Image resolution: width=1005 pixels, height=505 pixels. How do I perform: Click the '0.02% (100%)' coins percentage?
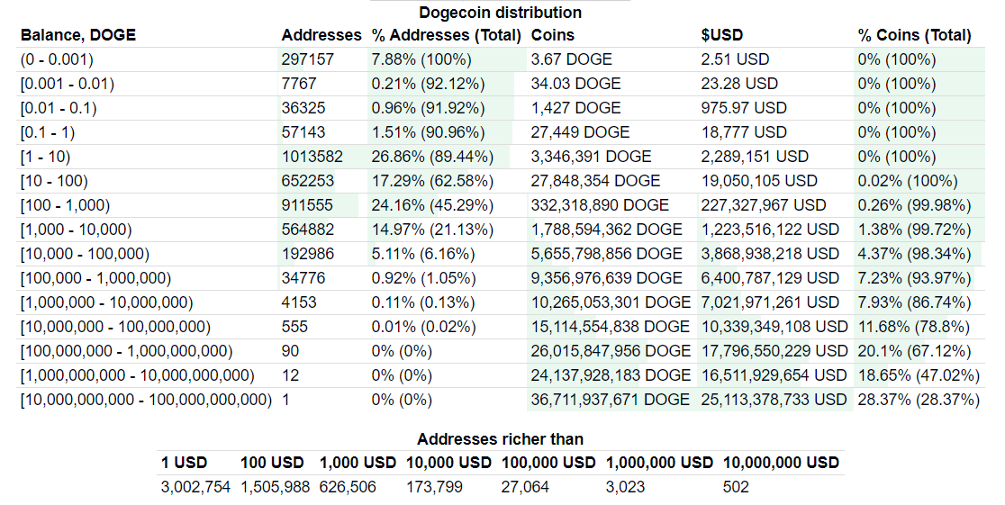pos(908,181)
